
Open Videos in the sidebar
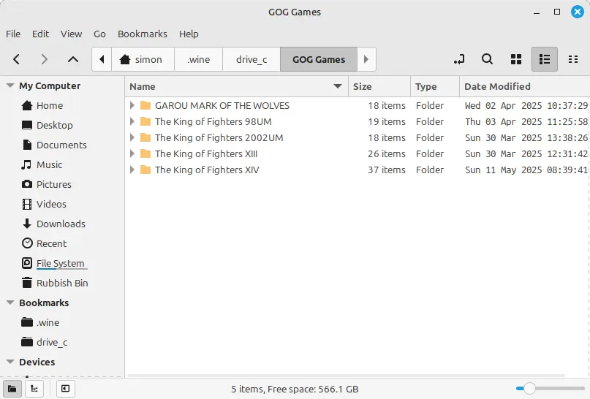point(51,204)
